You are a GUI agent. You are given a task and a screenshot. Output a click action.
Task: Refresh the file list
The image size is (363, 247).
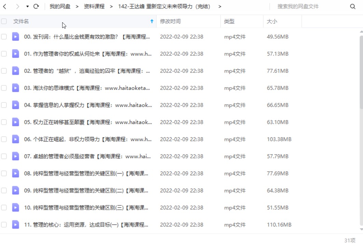coord(36,6)
